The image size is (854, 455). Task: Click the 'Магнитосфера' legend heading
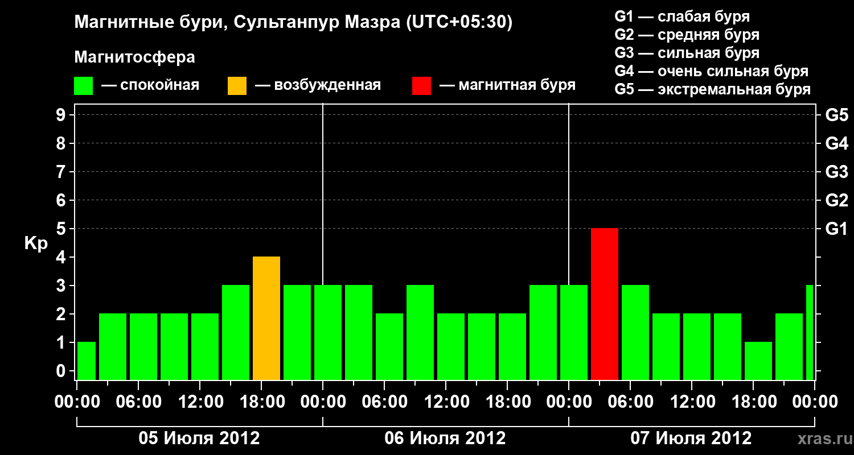pyautogui.click(x=135, y=57)
